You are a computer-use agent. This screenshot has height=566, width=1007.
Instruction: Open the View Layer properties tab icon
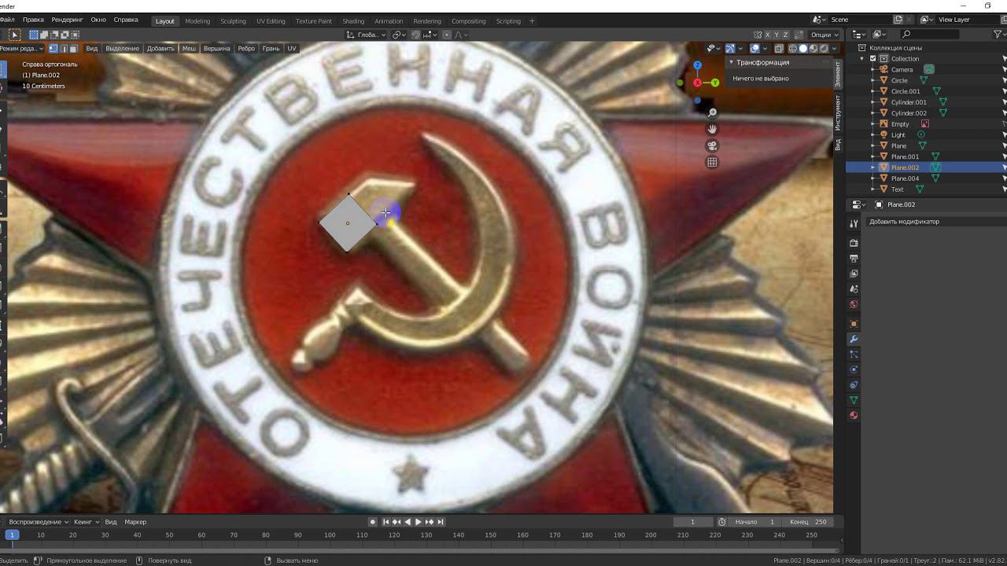coord(854,274)
